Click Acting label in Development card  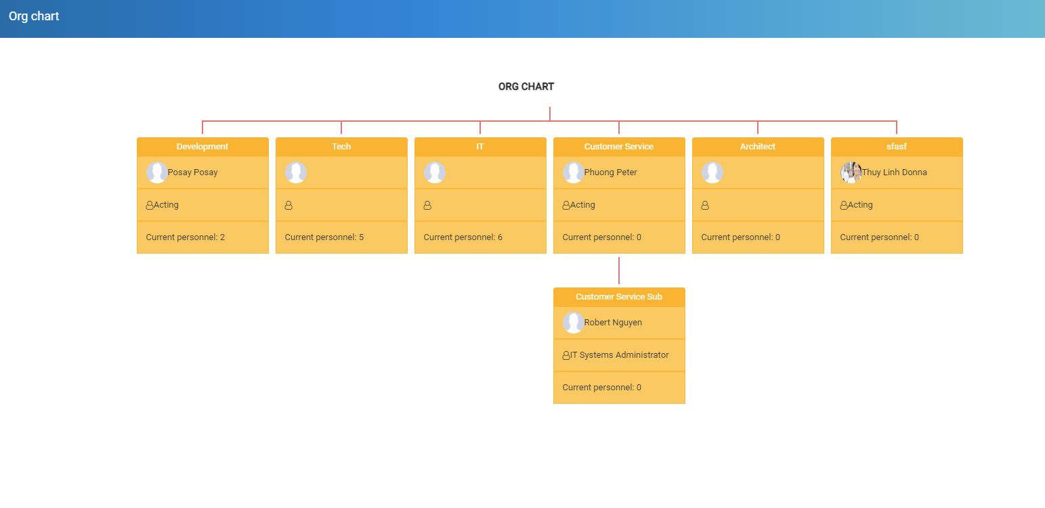point(167,205)
